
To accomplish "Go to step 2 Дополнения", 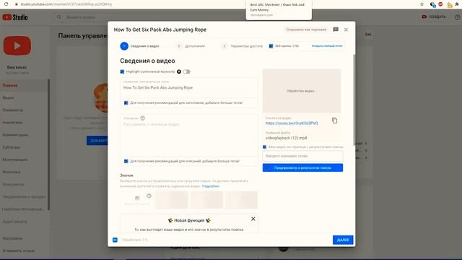I will click(191, 46).
